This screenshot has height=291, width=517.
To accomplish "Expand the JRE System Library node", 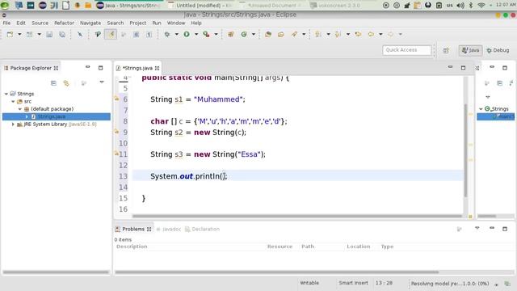I will [x=13, y=124].
